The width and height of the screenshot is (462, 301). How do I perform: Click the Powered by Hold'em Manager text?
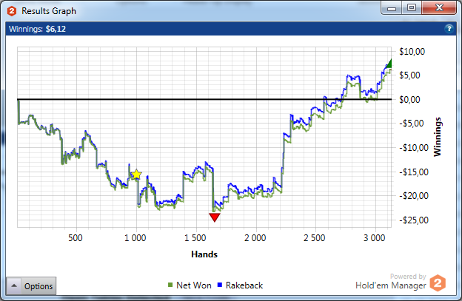(x=391, y=282)
